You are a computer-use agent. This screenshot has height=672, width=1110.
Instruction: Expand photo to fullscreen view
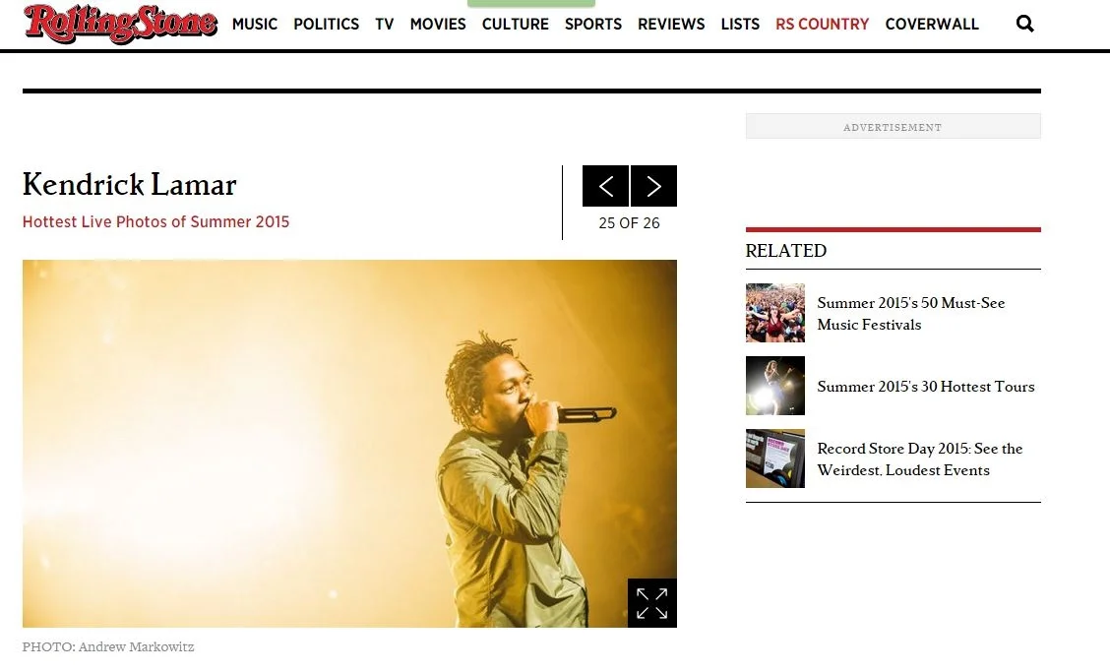tap(652, 603)
